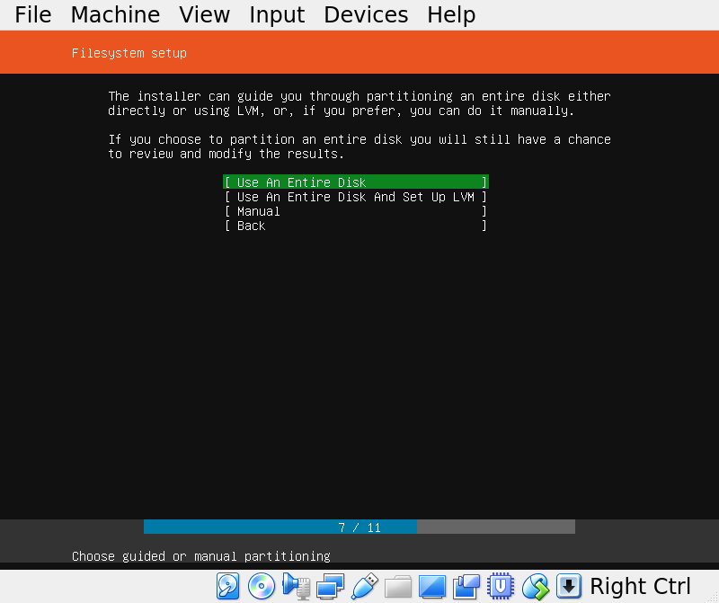Open the USB devices status icon
Image resolution: width=719 pixels, height=603 pixels.
click(x=364, y=586)
